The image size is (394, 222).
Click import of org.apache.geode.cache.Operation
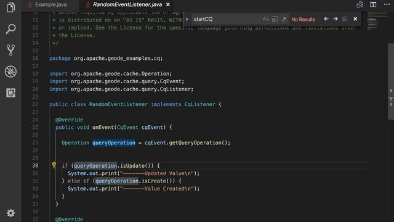point(111,74)
